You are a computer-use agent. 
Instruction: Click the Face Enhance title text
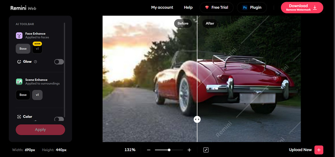tap(35, 33)
